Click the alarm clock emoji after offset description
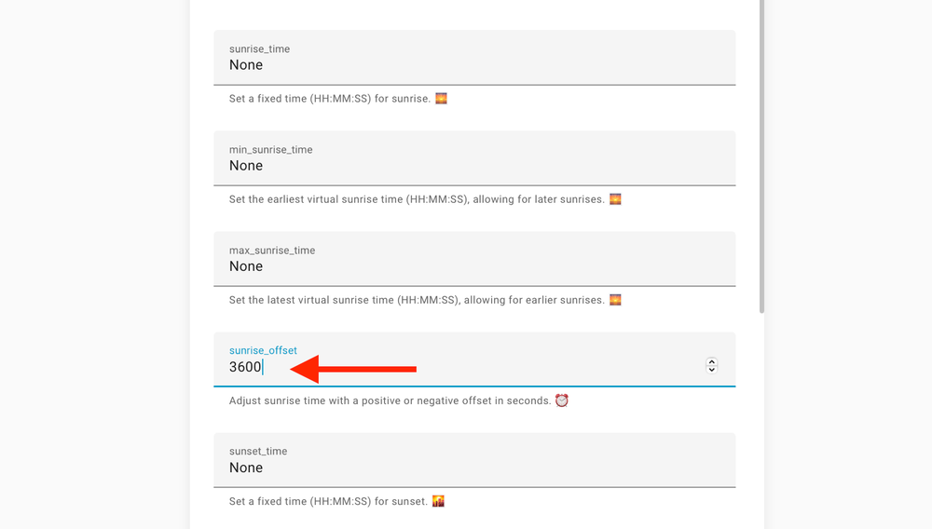Image resolution: width=932 pixels, height=529 pixels. coord(562,400)
